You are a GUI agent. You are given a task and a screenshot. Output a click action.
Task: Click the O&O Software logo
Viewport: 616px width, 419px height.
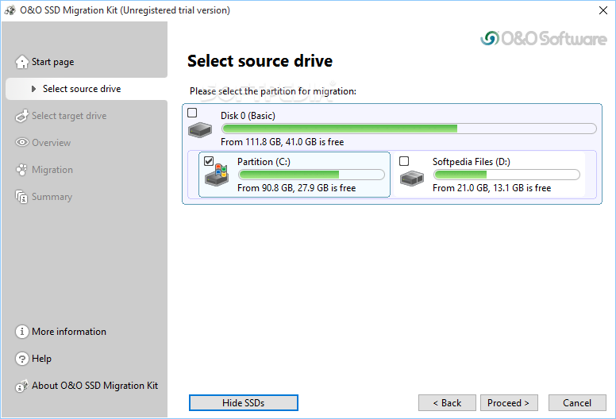[x=544, y=38]
